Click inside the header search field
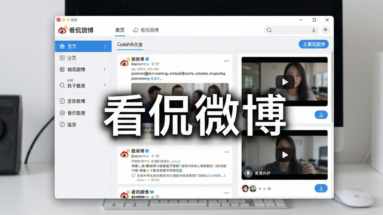Screen dimensions: 383x215 coord(291,30)
